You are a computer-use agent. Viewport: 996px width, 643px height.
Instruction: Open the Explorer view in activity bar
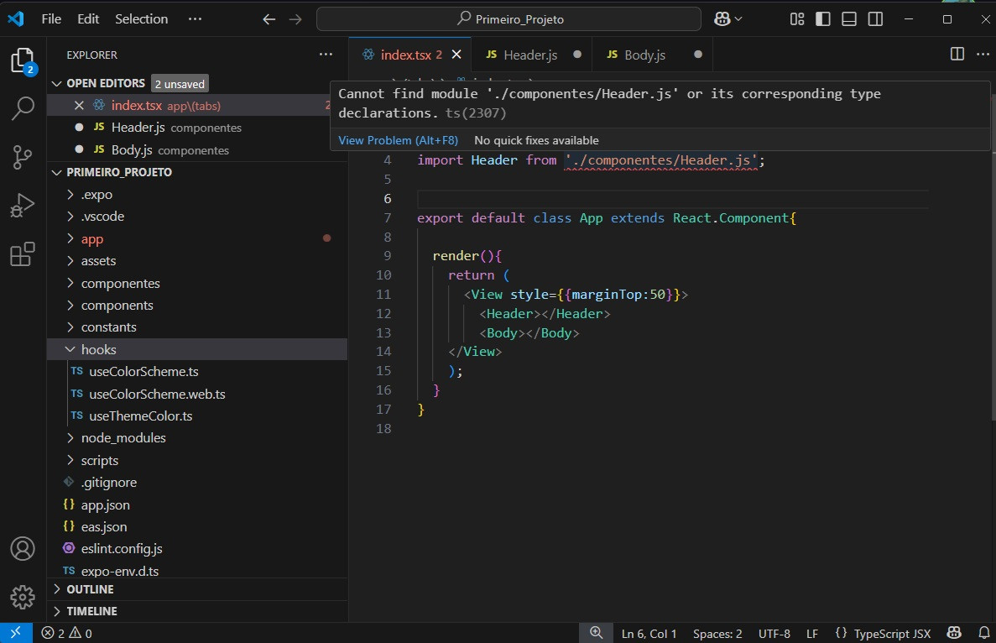(x=23, y=61)
